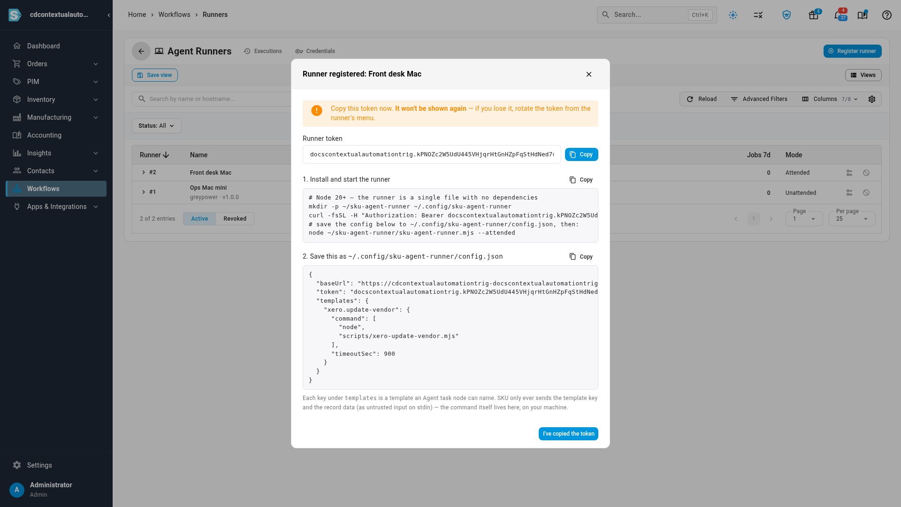Click the AI assistant sparkle icon

(733, 15)
